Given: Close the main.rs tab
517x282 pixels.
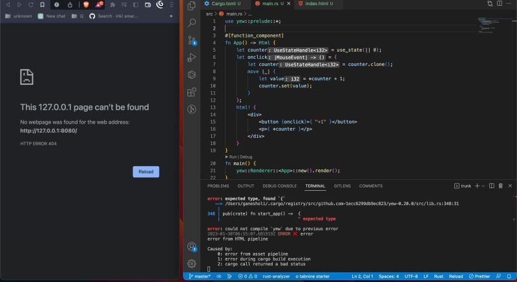Looking at the screenshot, I should (x=289, y=4).
